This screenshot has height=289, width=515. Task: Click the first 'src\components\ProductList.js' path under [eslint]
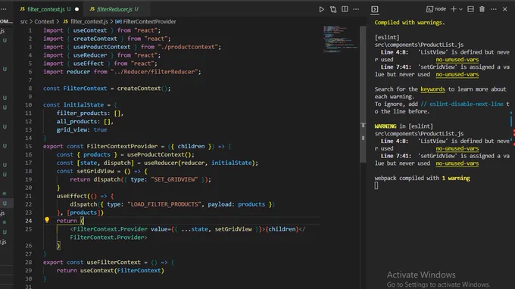419,45
